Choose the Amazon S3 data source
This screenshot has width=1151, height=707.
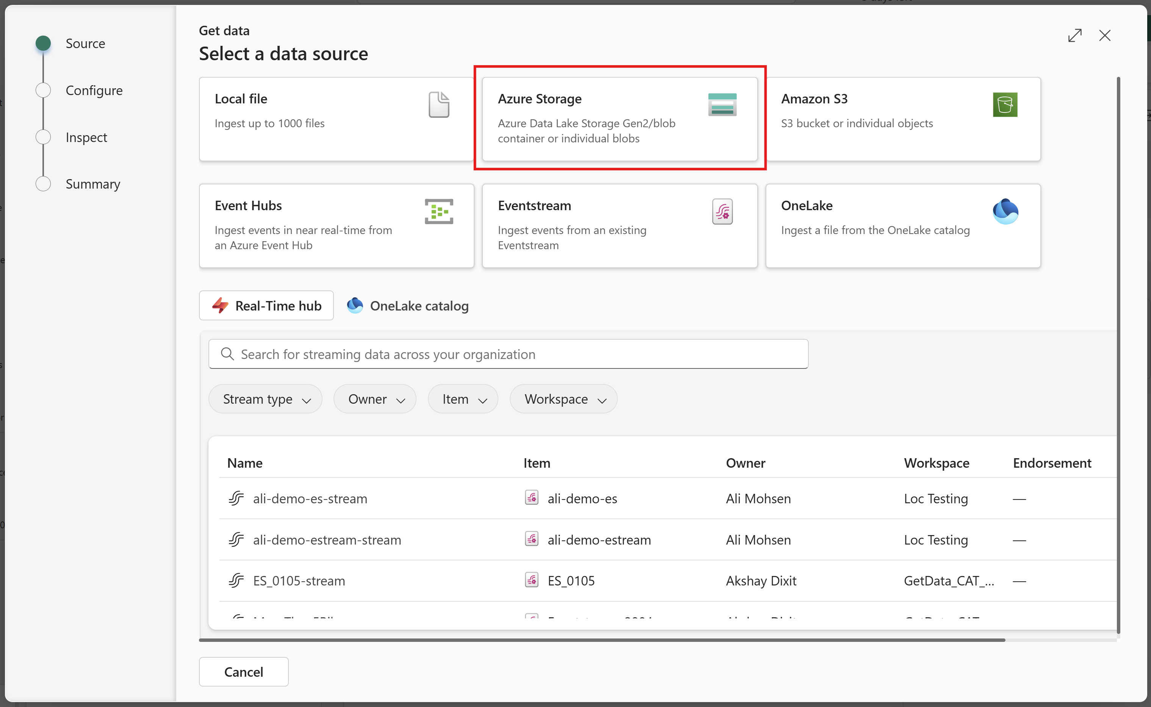tap(903, 119)
